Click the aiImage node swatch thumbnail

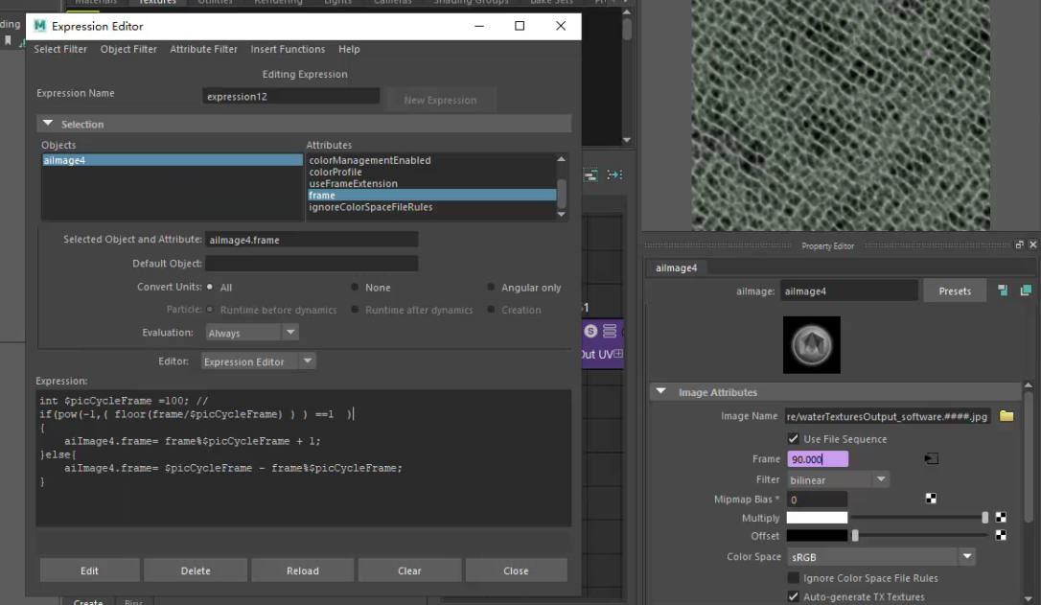click(x=811, y=344)
